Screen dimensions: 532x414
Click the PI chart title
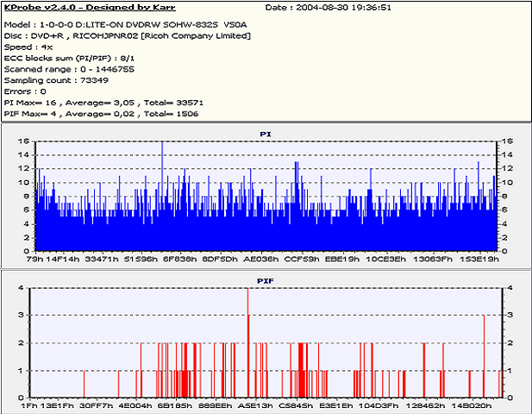(x=266, y=134)
